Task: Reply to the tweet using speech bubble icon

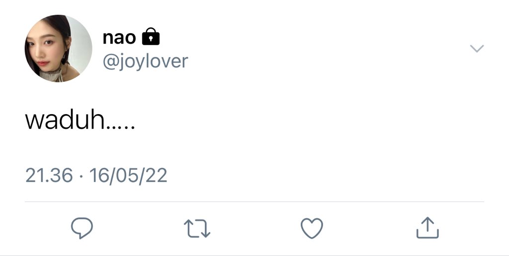Action: coord(82,228)
